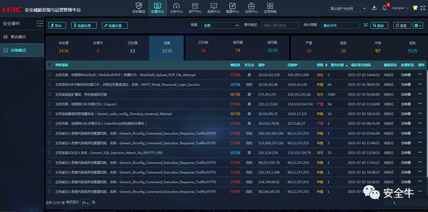
Task: Collapse the 安全事件 sidebar with menu icon
Action: click(40, 24)
